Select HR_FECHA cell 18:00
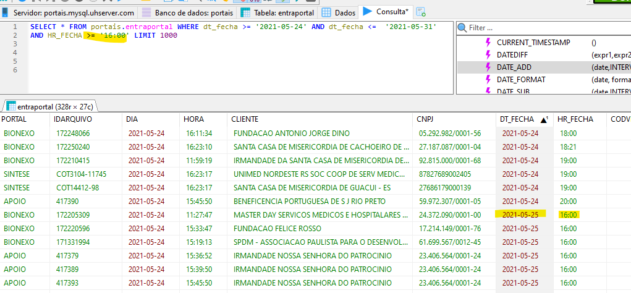The image size is (631, 293). click(x=580, y=134)
